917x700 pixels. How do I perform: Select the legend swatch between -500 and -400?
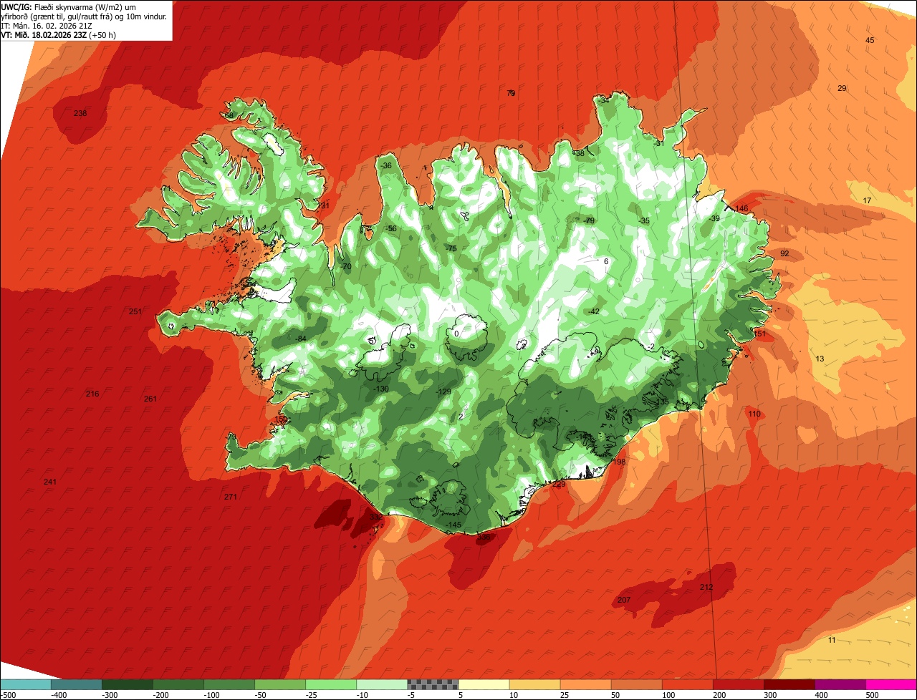[26, 684]
